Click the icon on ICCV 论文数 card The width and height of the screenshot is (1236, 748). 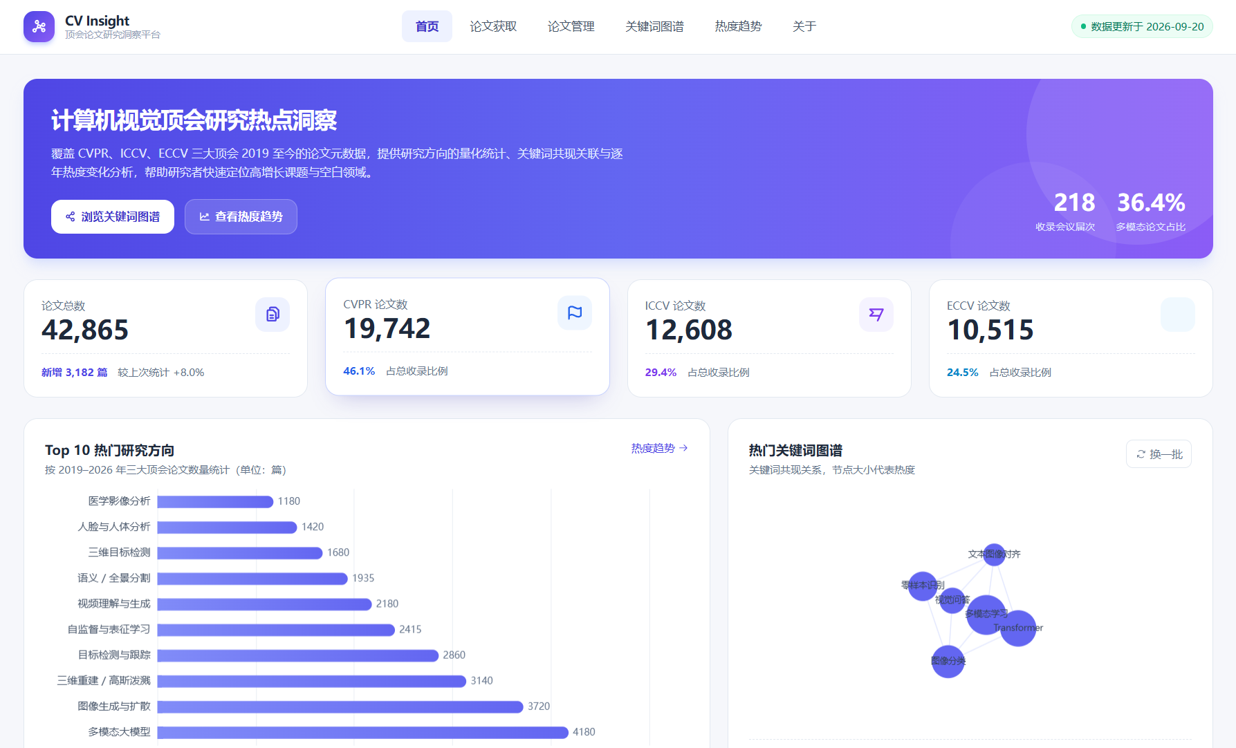click(x=876, y=315)
